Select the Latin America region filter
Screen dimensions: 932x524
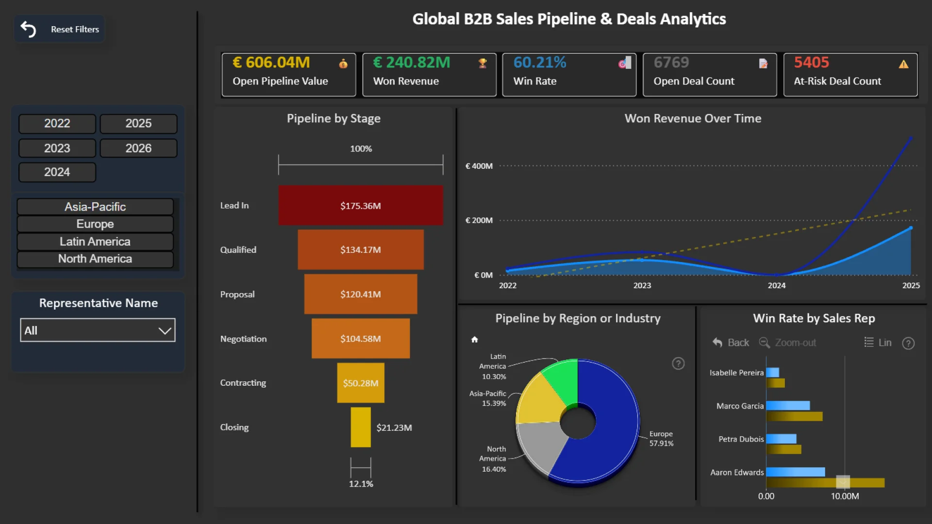95,242
